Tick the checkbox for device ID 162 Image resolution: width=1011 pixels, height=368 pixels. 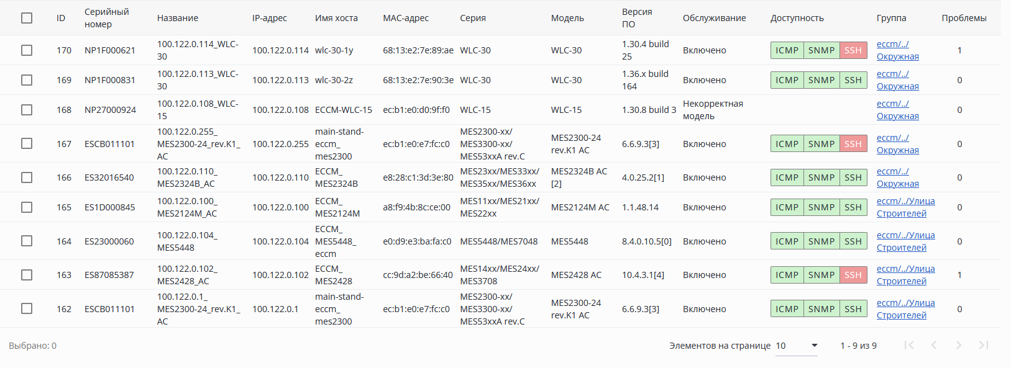(x=27, y=308)
